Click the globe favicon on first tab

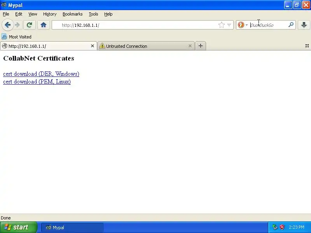[x=5, y=46]
